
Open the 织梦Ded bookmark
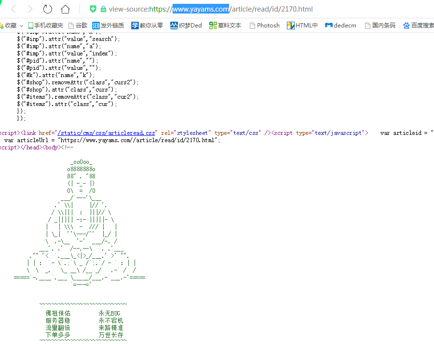(186, 26)
